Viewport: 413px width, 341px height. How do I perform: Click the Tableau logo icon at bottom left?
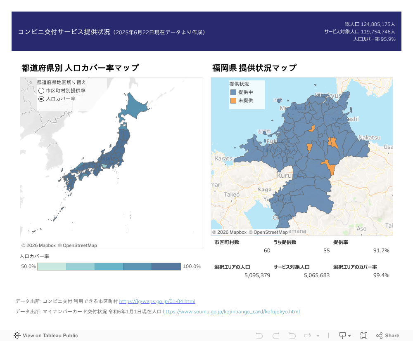click(x=17, y=336)
